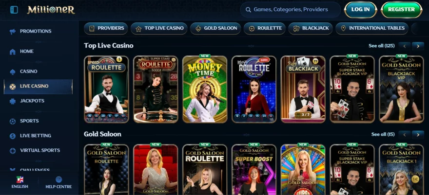Click the LOG IN button
This screenshot has width=429, height=195.
pyautogui.click(x=361, y=10)
